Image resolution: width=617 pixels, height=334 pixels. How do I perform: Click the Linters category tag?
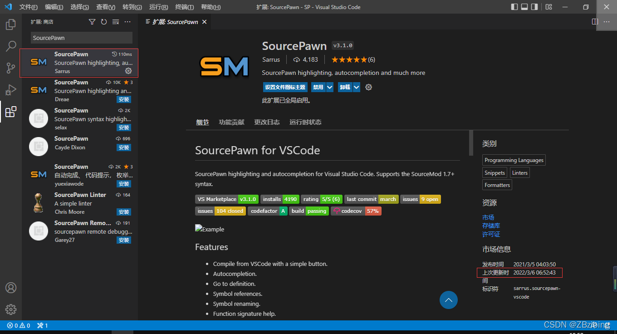tap(520, 173)
